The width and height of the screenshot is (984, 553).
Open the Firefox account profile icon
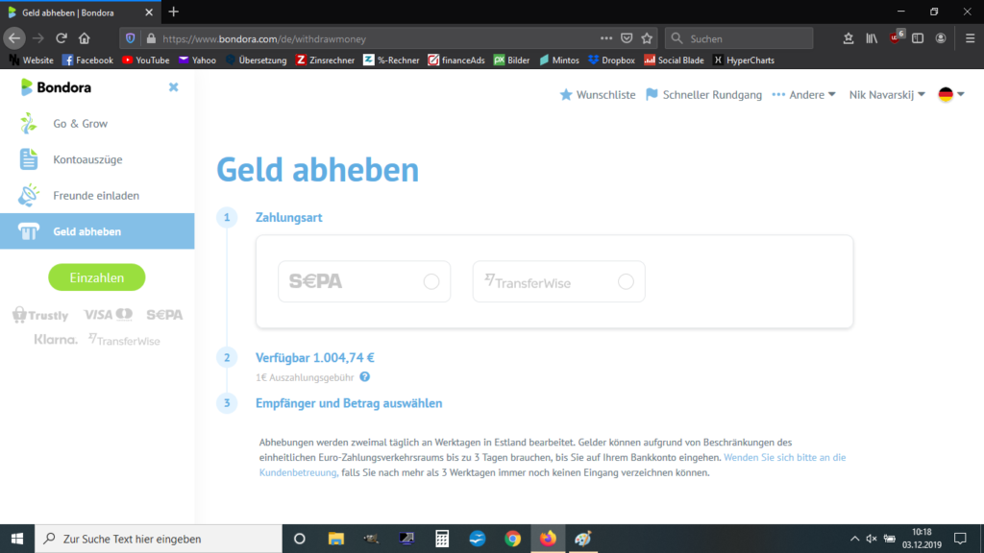[x=941, y=38]
